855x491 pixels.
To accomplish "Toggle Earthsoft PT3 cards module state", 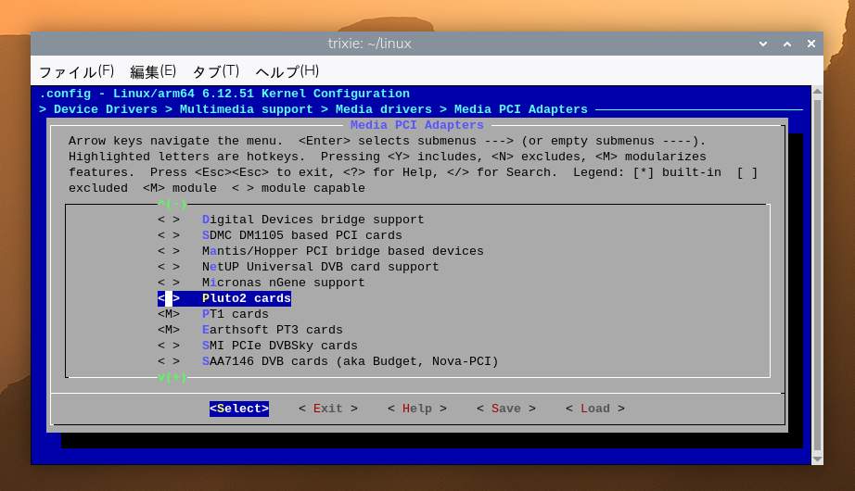I will 169,330.
